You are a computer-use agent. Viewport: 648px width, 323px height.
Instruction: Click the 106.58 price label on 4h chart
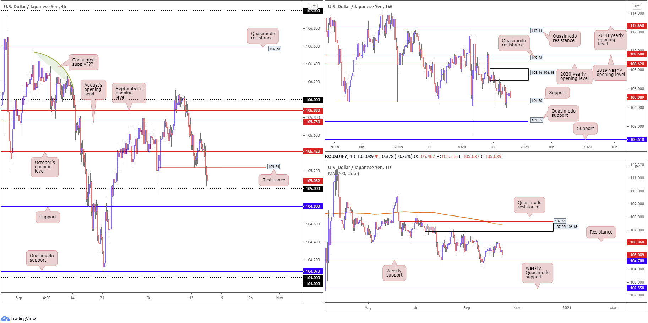[274, 49]
